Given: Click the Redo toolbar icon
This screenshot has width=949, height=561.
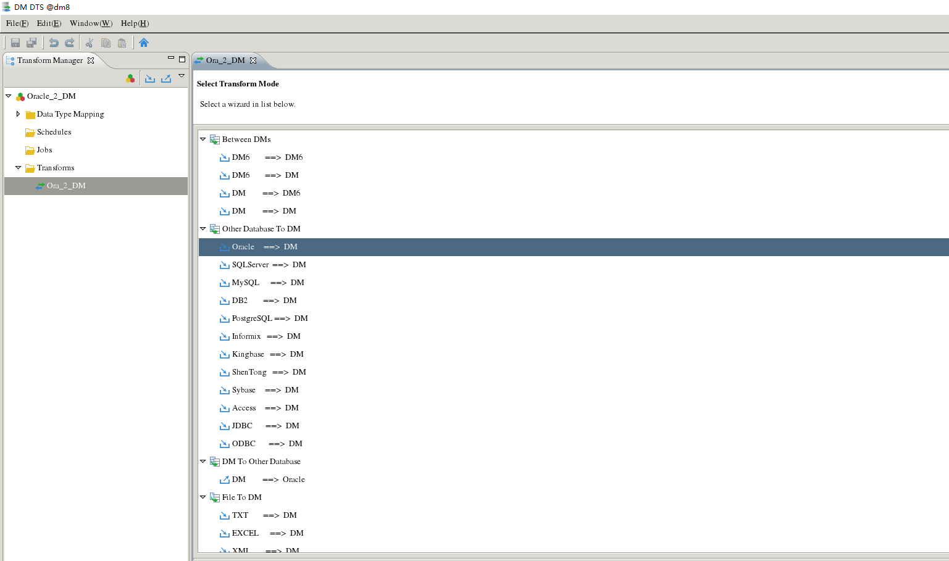Looking at the screenshot, I should coord(70,43).
